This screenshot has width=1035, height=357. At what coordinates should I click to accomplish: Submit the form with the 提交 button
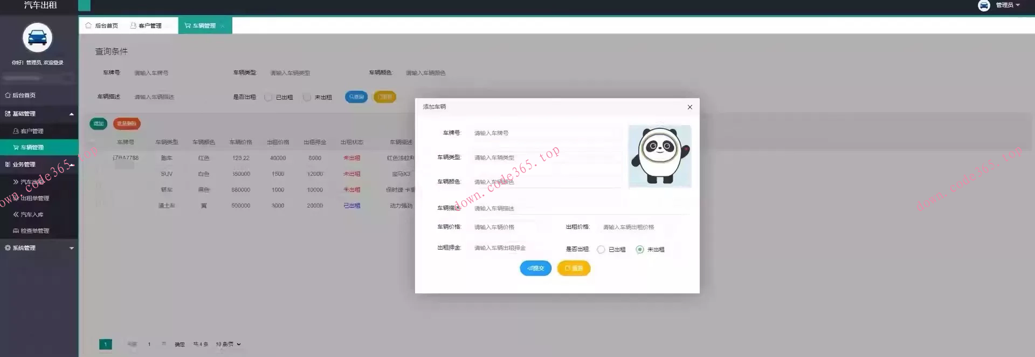[x=535, y=268]
